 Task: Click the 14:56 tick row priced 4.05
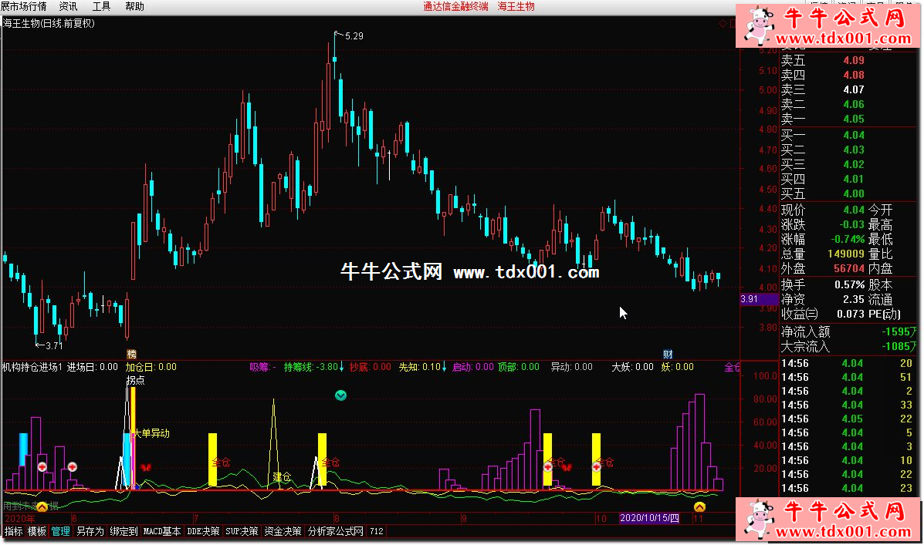(847, 419)
